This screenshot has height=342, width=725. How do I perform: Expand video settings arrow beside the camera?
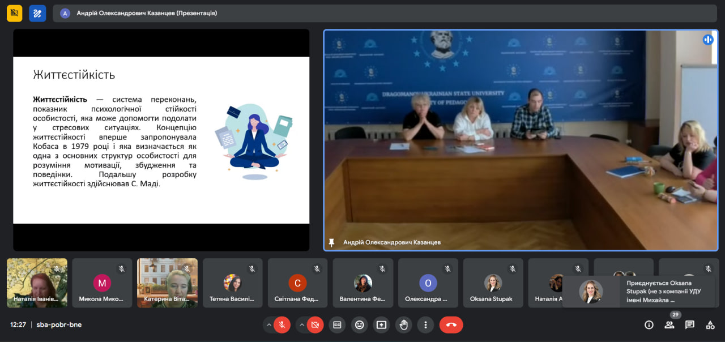[x=301, y=324]
